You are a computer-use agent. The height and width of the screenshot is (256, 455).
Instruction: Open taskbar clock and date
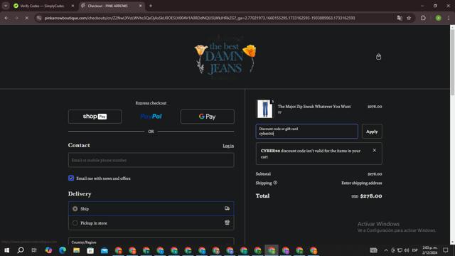pyautogui.click(x=429, y=250)
